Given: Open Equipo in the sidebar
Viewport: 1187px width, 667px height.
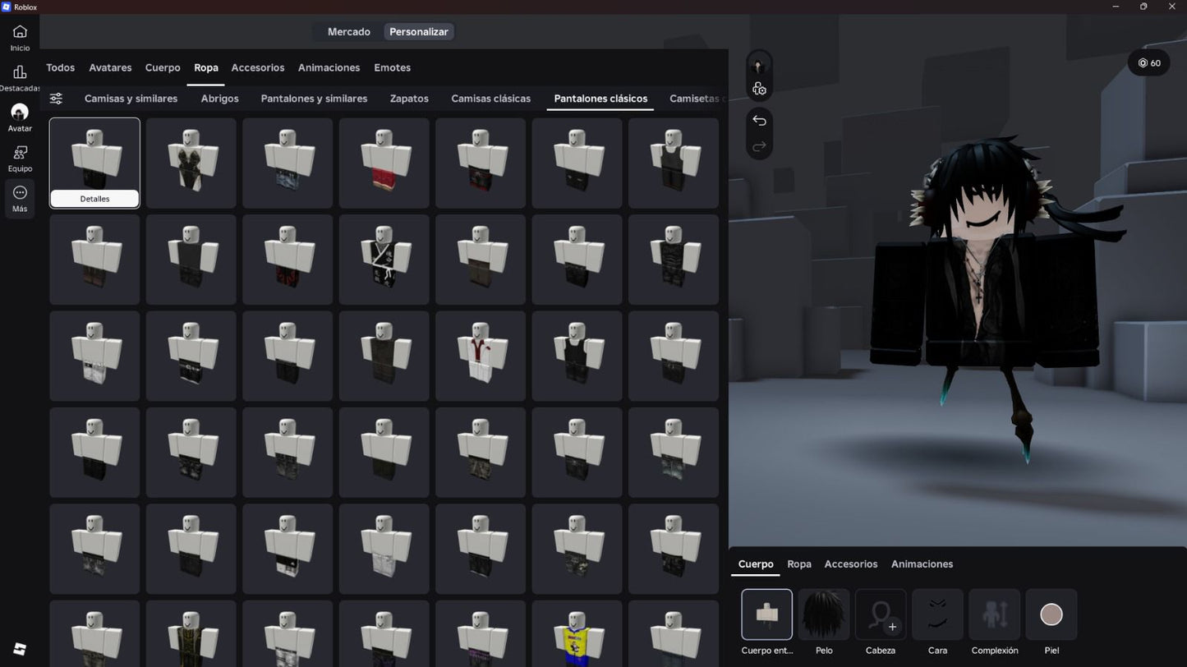Looking at the screenshot, I should 20,159.
